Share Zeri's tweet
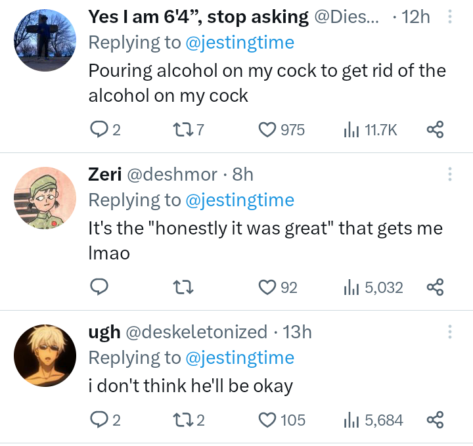 [435, 287]
